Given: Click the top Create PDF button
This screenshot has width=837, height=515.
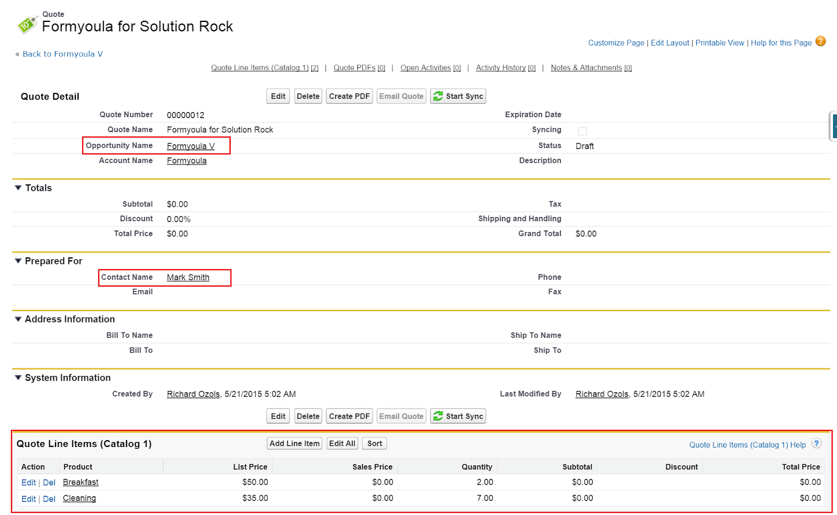Looking at the screenshot, I should click(x=349, y=96).
